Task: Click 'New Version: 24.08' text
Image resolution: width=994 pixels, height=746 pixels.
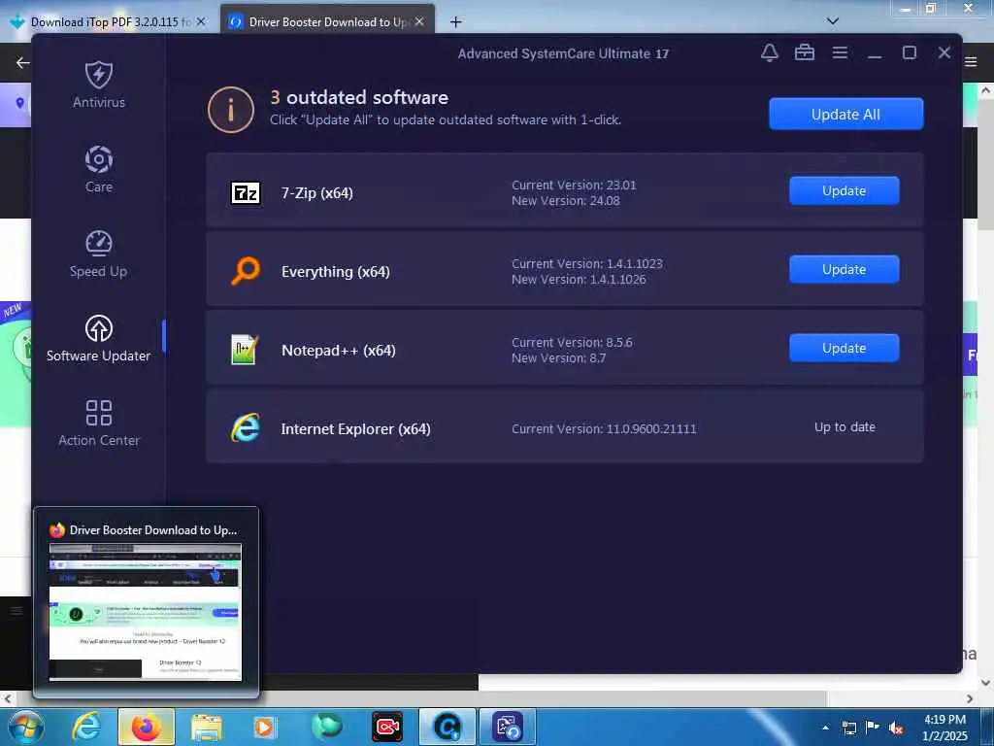Action: tap(566, 200)
